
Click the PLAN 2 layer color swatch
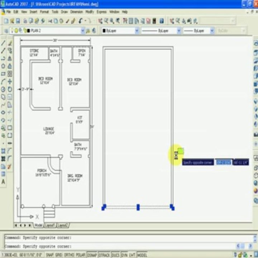28,30
